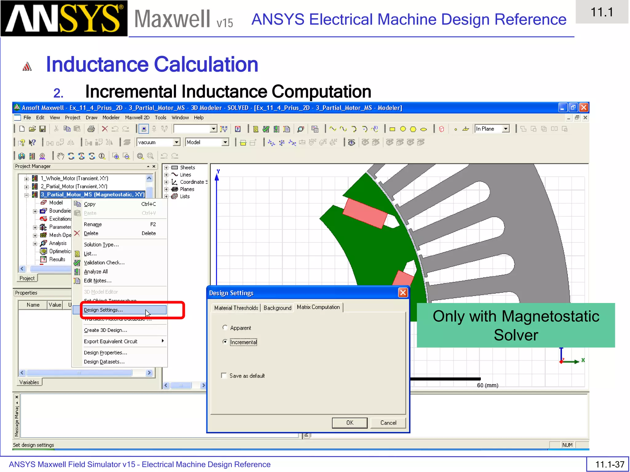Select the Draw point tool

click(x=456, y=129)
